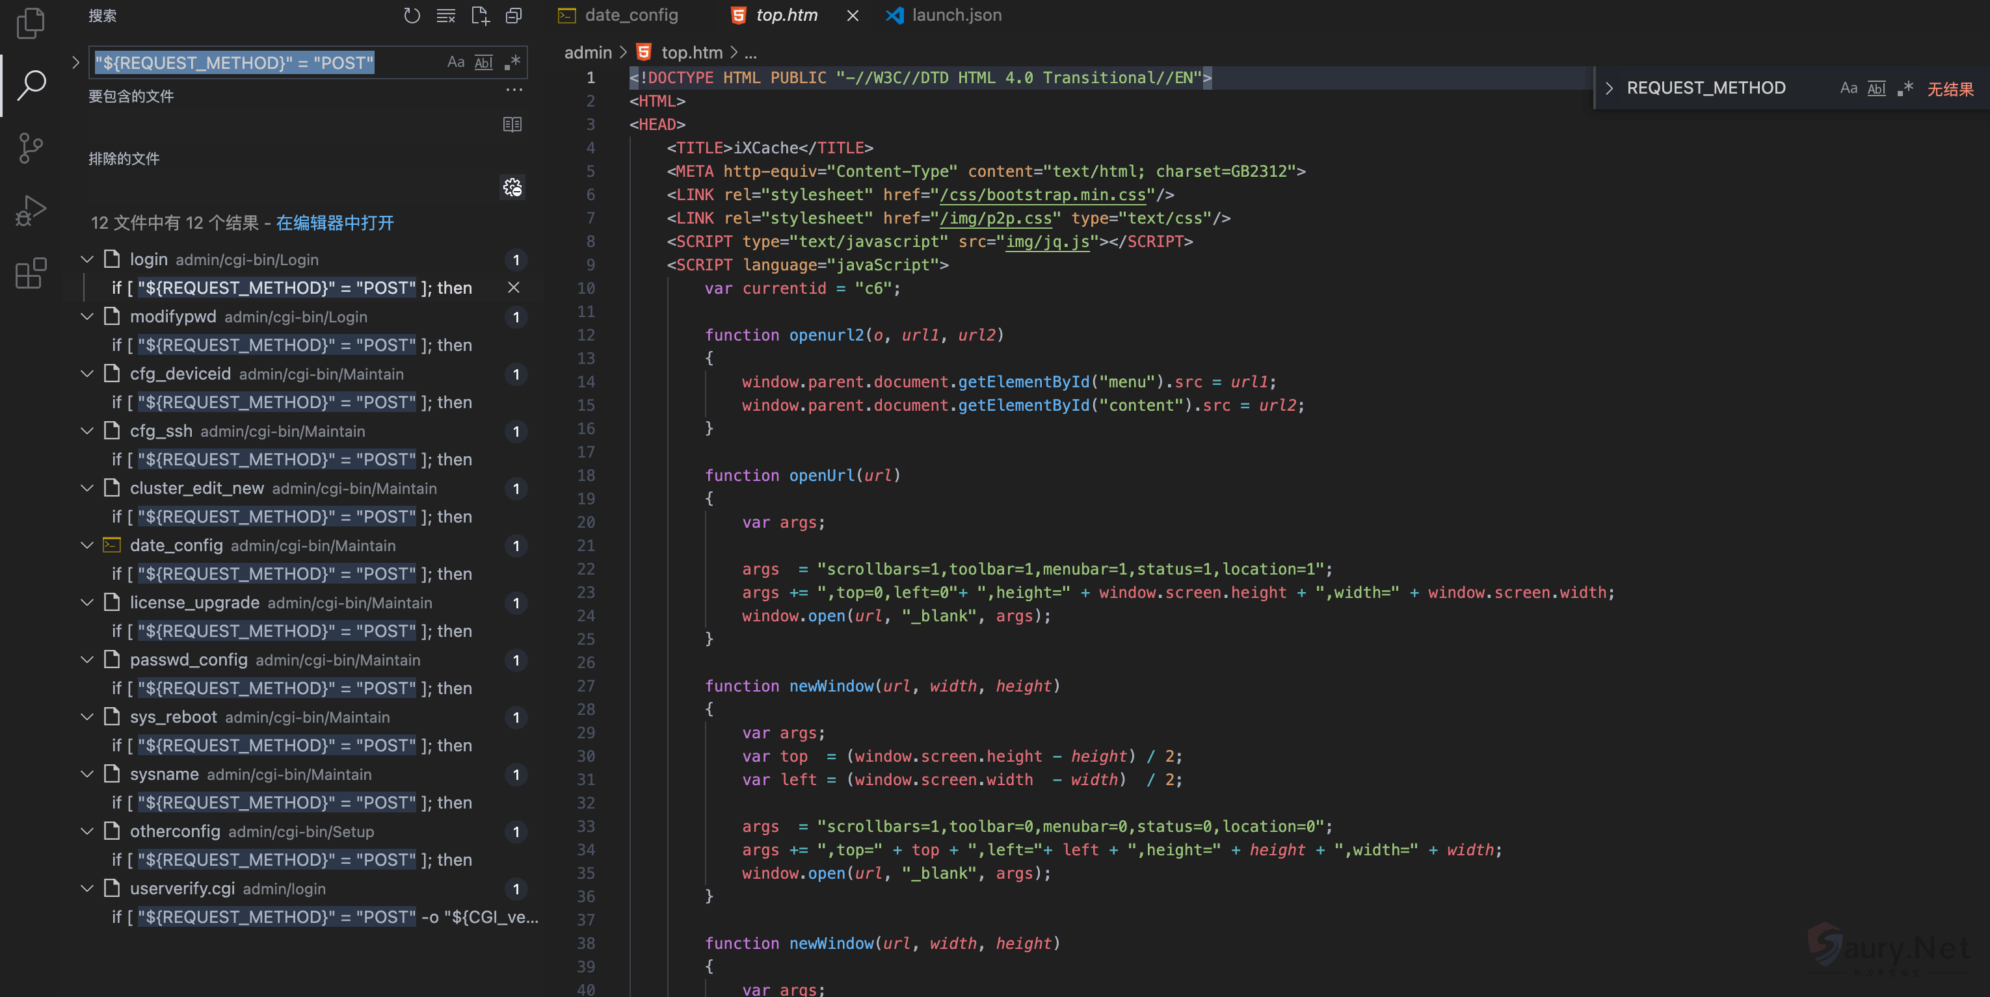Switch to the launch.json tab

[x=955, y=16]
